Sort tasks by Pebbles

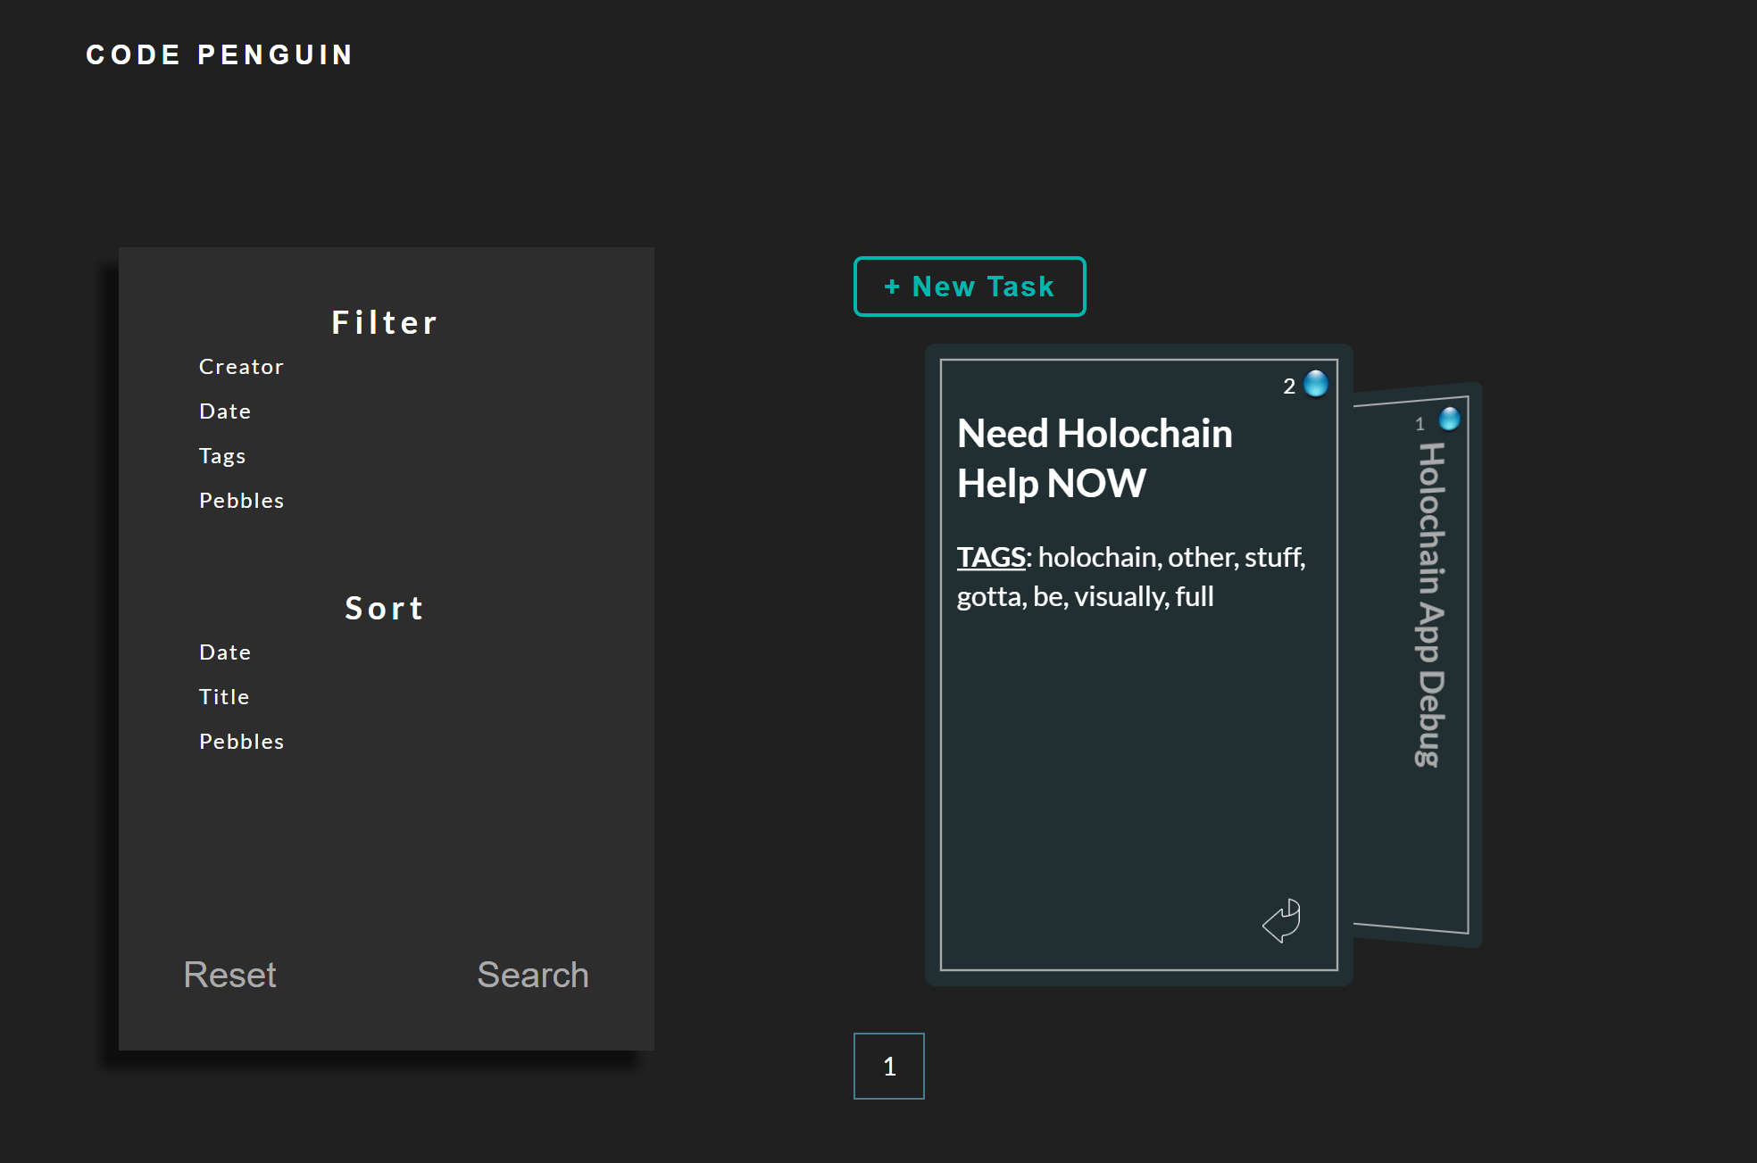(x=241, y=742)
